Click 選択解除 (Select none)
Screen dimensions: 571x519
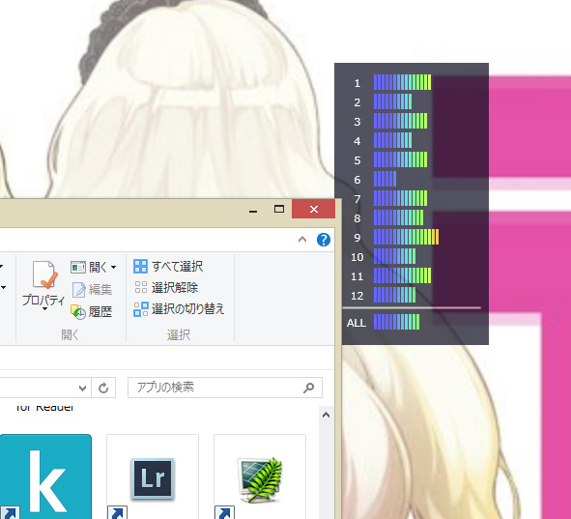[x=165, y=288]
